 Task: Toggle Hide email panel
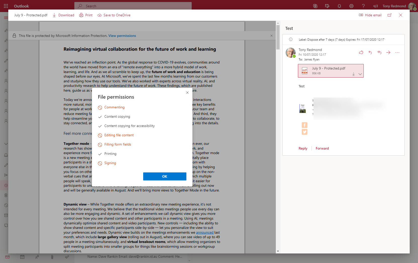click(370, 15)
